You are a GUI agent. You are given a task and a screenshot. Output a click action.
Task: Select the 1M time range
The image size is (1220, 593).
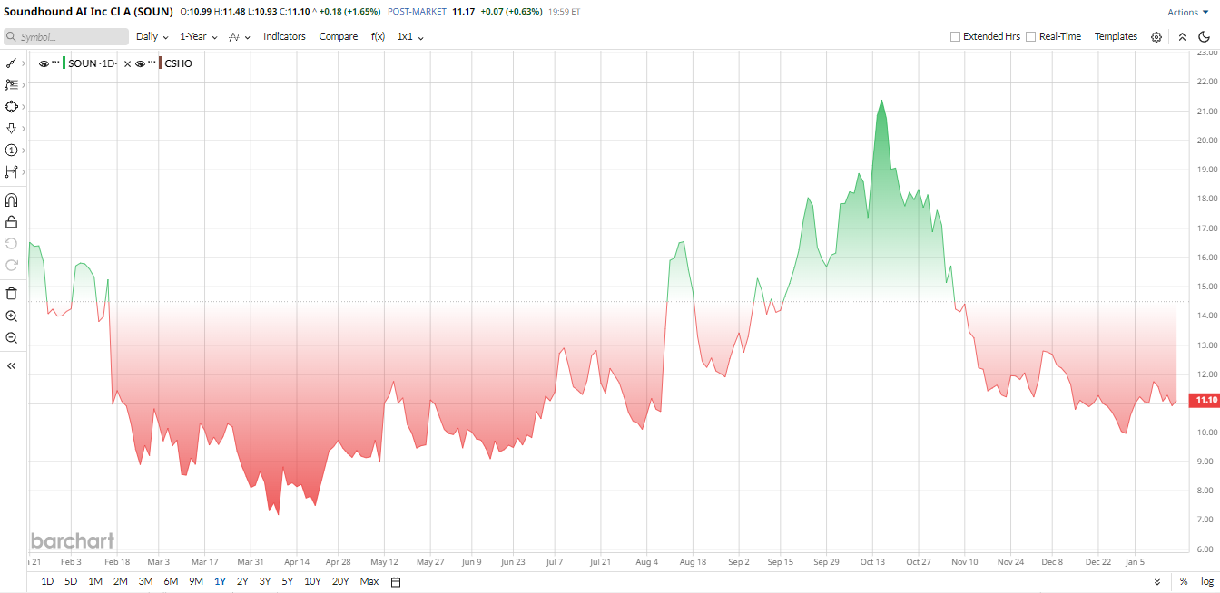[95, 581]
